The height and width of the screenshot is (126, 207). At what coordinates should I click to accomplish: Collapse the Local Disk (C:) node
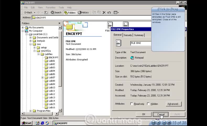[27, 34]
